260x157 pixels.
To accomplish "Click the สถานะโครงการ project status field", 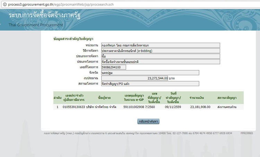I will pos(150,84).
